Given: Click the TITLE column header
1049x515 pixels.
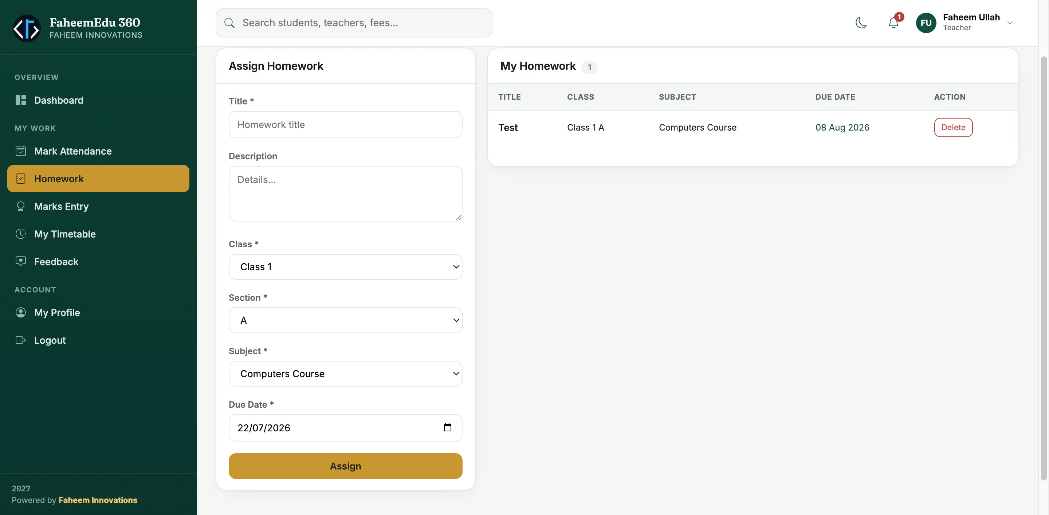Looking at the screenshot, I should pos(510,97).
